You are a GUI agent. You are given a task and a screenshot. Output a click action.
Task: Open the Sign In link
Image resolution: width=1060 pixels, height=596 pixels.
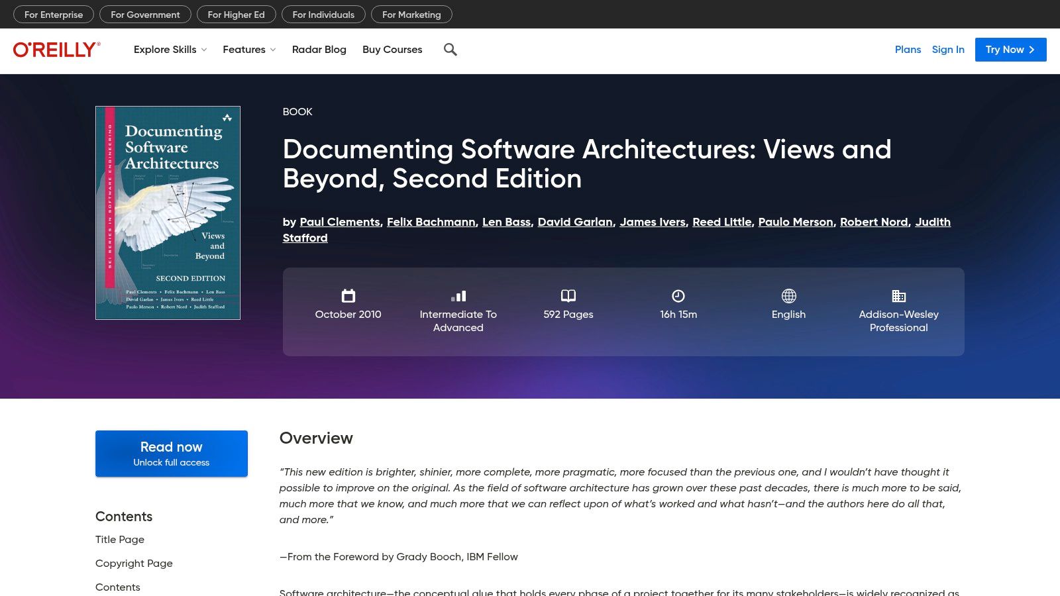point(947,50)
